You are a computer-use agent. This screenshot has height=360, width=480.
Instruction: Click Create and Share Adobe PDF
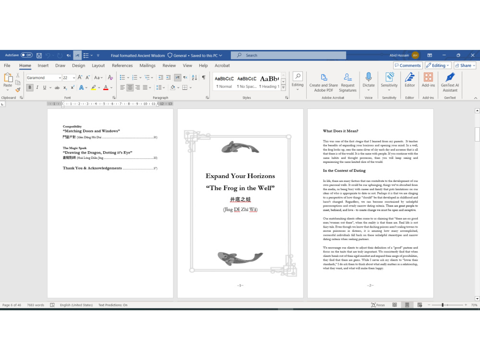(324, 83)
